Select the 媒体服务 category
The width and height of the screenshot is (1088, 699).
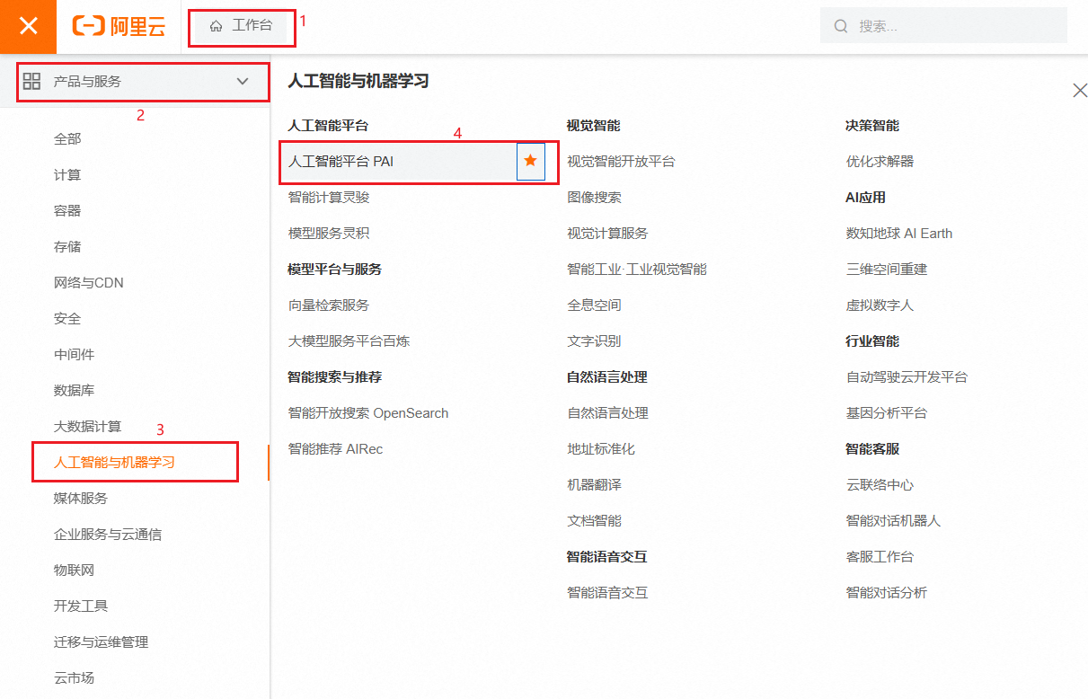coord(81,499)
